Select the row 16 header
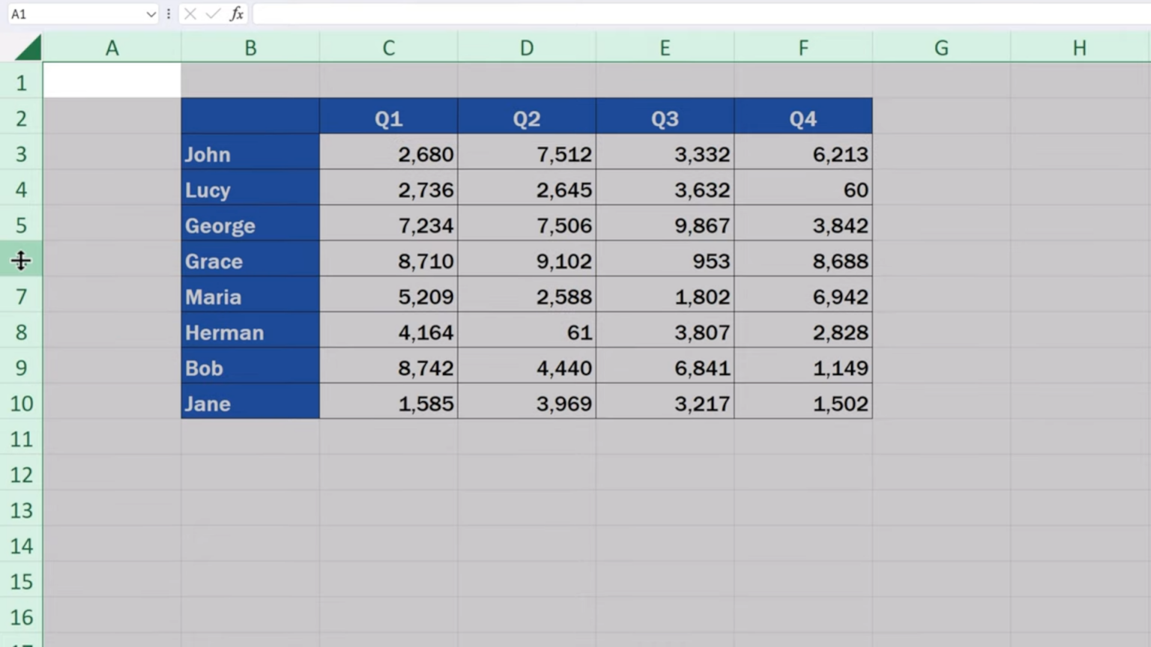This screenshot has height=647, width=1151. tap(21, 617)
